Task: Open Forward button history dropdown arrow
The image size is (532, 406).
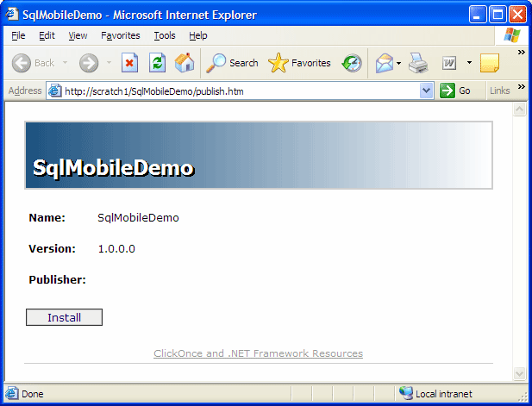Action: tap(109, 63)
